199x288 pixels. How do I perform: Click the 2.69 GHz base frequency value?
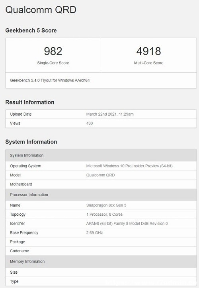pyautogui.click(x=94, y=233)
